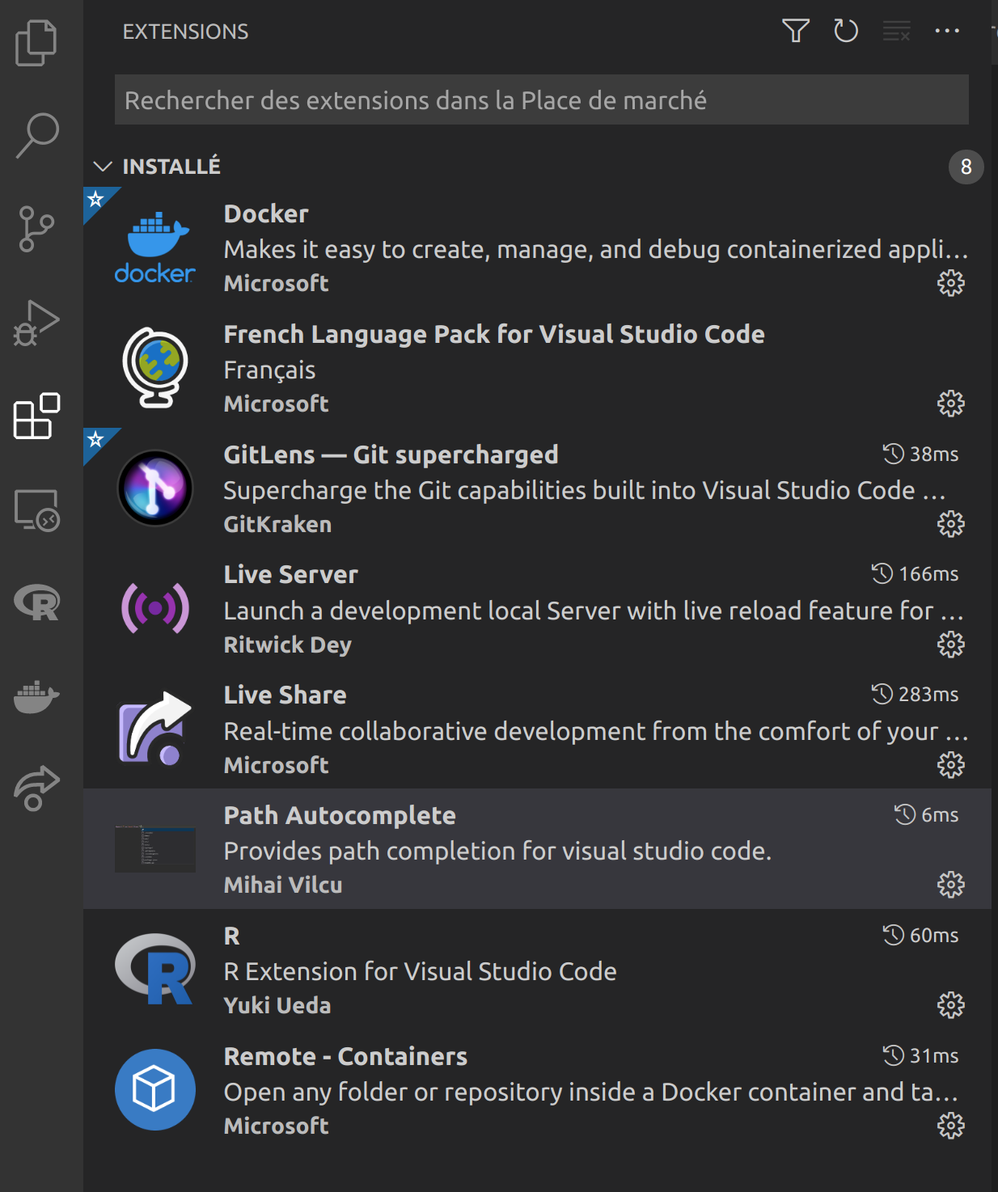This screenshot has width=998, height=1192.
Task: Click the R extension logo
Action: coord(155,969)
